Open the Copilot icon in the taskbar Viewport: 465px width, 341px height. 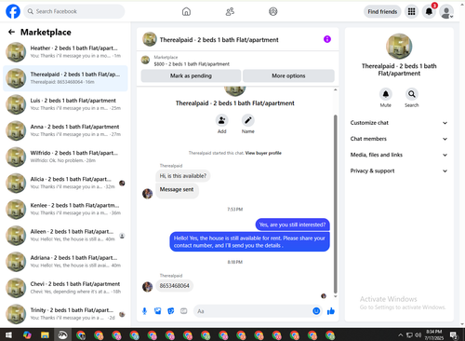click(x=27, y=335)
